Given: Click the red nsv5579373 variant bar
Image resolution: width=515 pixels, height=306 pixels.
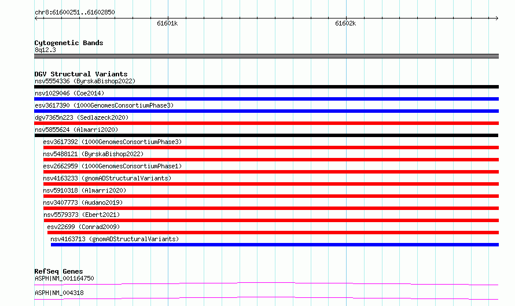Looking at the screenshot, I should (x=271, y=220).
